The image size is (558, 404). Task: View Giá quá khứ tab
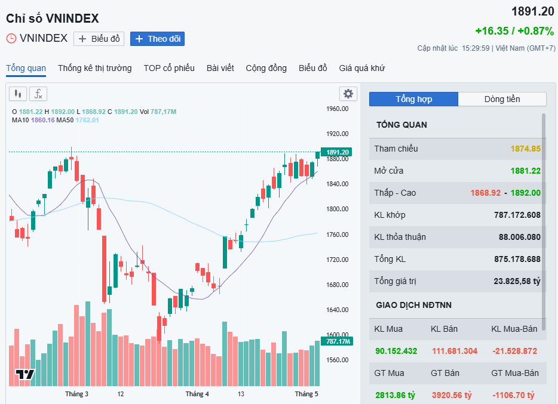click(x=362, y=68)
